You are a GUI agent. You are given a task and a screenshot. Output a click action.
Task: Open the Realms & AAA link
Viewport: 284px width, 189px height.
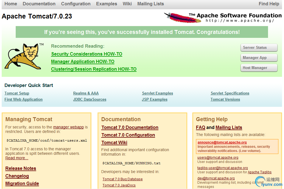coord(86,93)
